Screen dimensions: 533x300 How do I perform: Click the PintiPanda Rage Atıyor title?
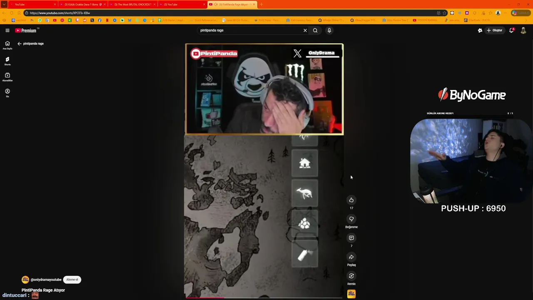point(43,290)
